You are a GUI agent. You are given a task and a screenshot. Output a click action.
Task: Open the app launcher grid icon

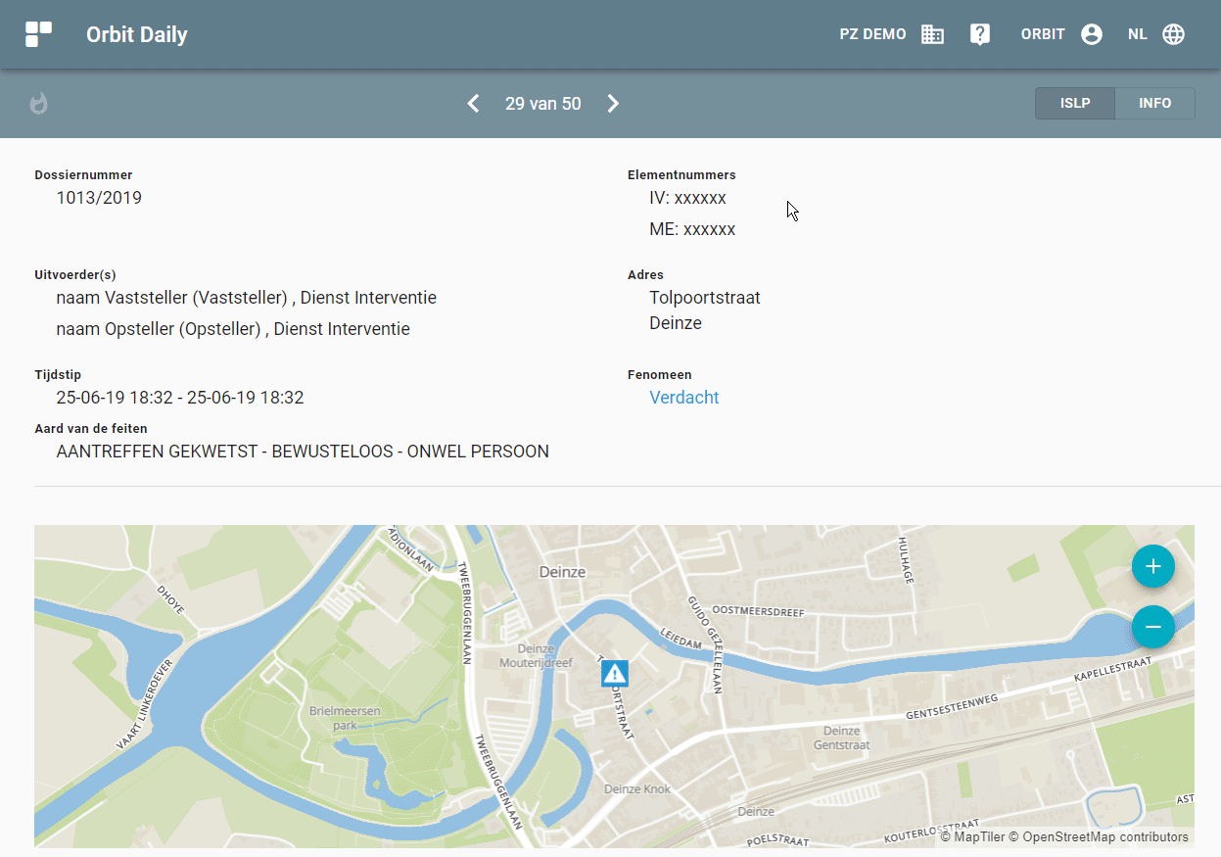pyautogui.click(x=38, y=33)
